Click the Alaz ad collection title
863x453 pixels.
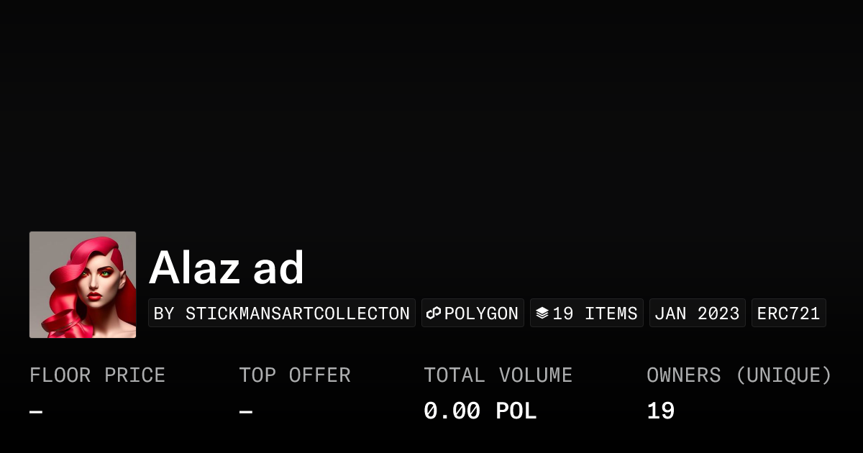[227, 268]
